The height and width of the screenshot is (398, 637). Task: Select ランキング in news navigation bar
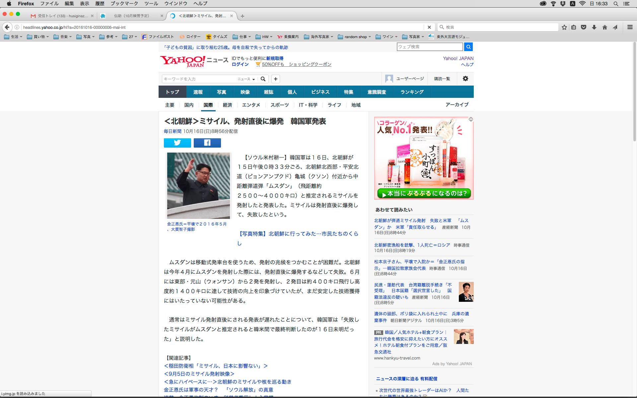coord(412,92)
